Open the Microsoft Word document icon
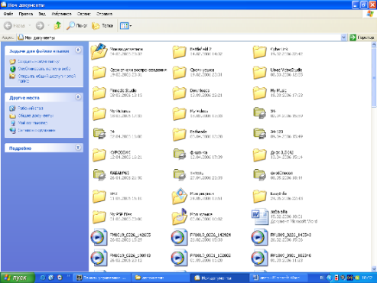 coord(260,216)
